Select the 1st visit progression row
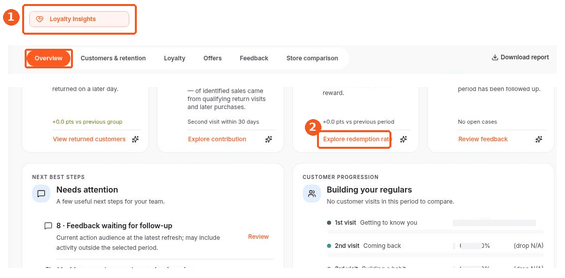565x278 pixels. (x=435, y=226)
